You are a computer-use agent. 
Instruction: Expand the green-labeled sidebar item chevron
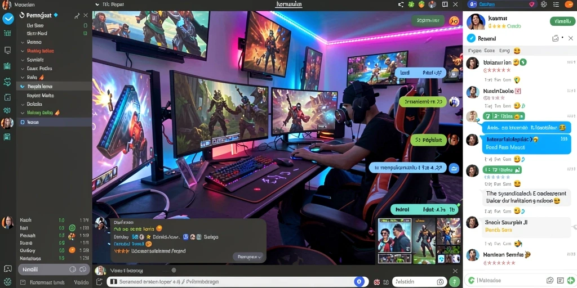(23, 113)
